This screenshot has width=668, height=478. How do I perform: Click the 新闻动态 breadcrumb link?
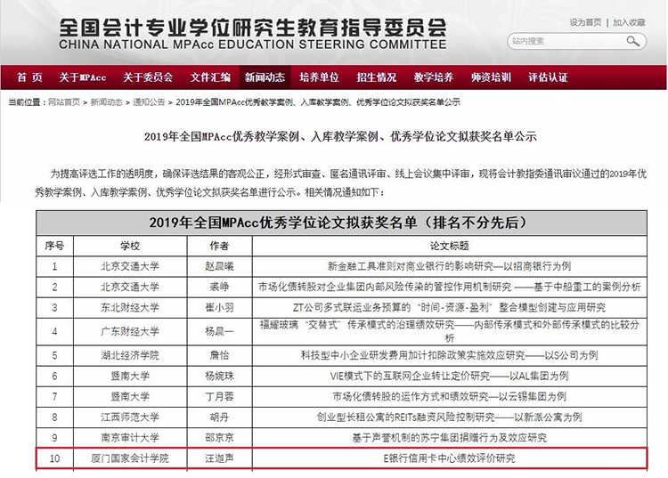pyautogui.click(x=106, y=102)
